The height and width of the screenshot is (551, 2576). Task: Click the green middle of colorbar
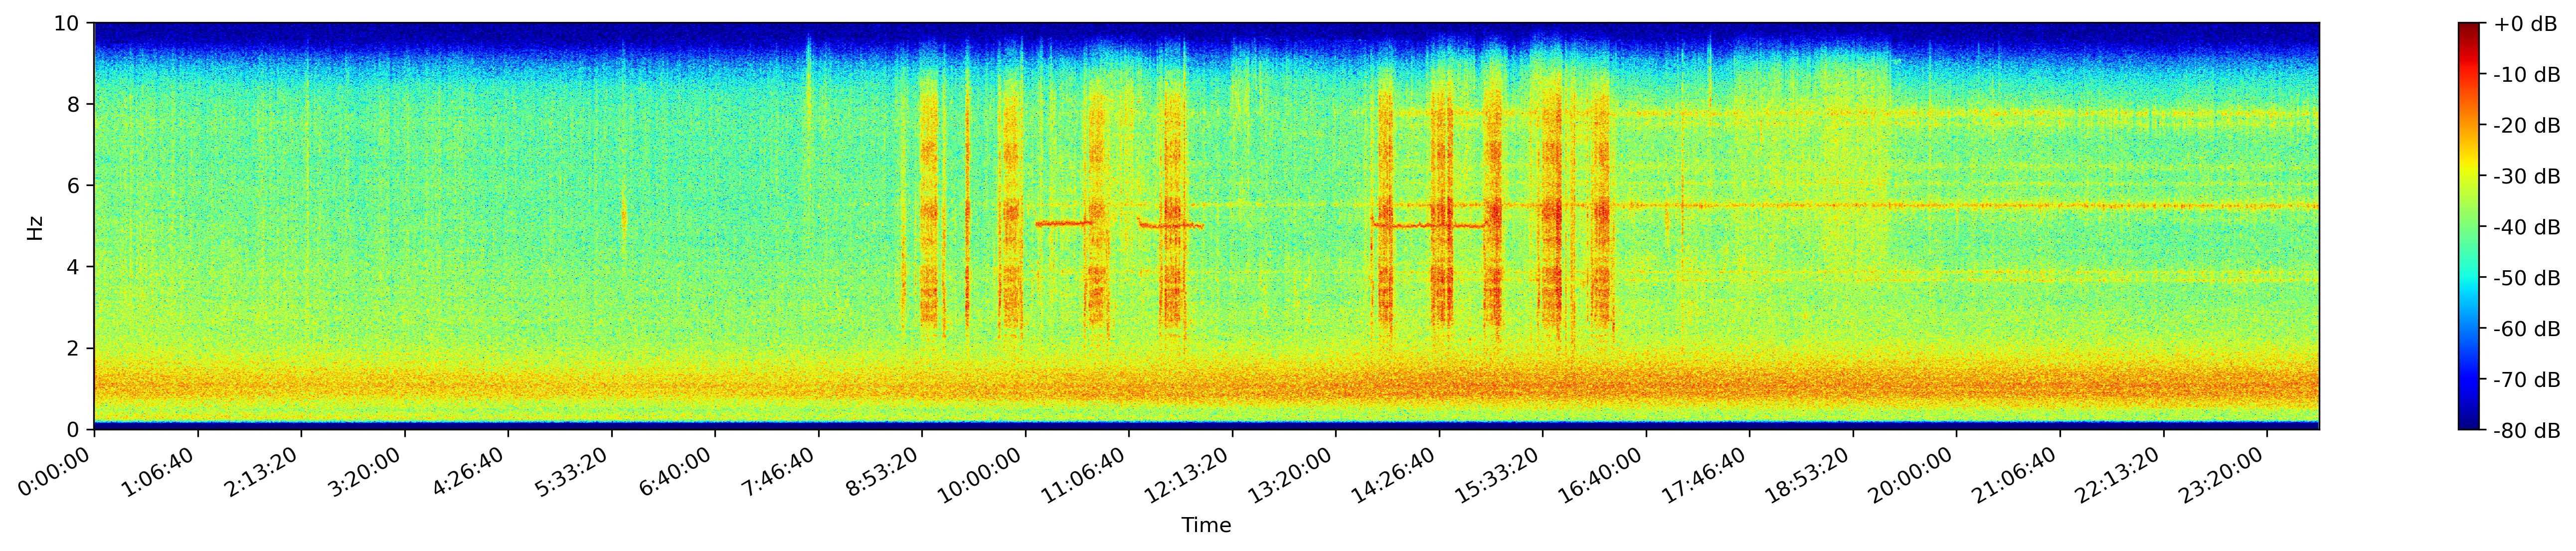2469,227
